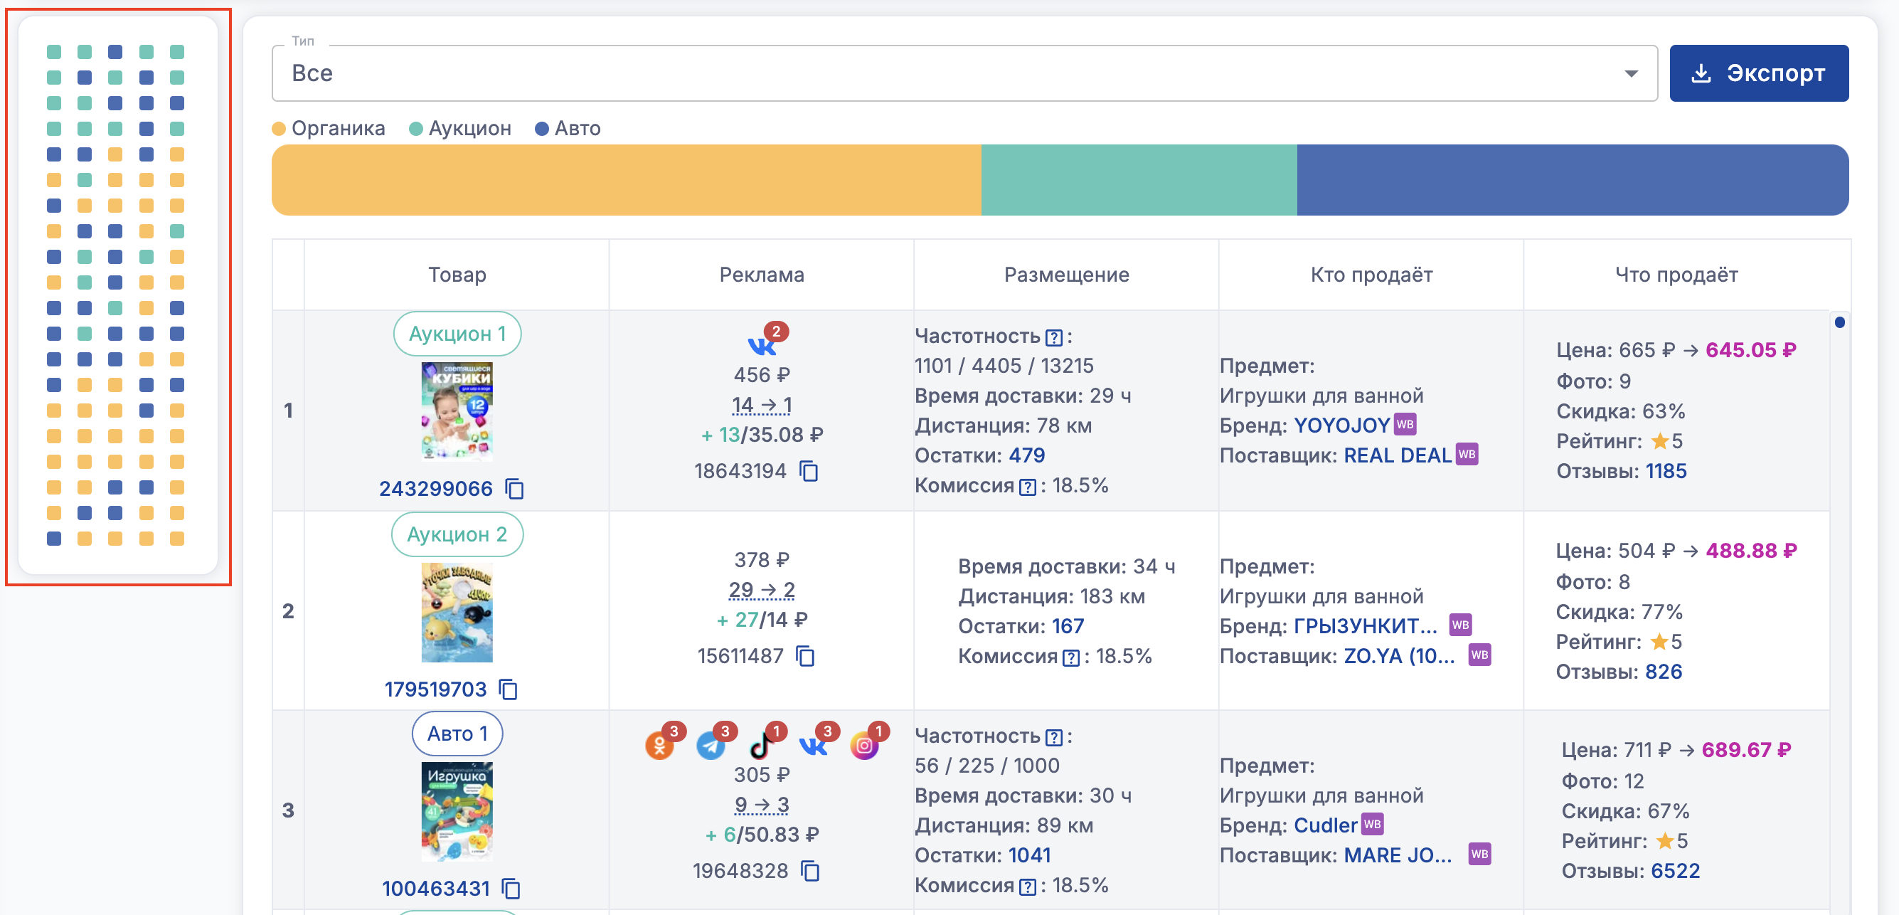Click Аукцион 2 badge label

point(457,534)
